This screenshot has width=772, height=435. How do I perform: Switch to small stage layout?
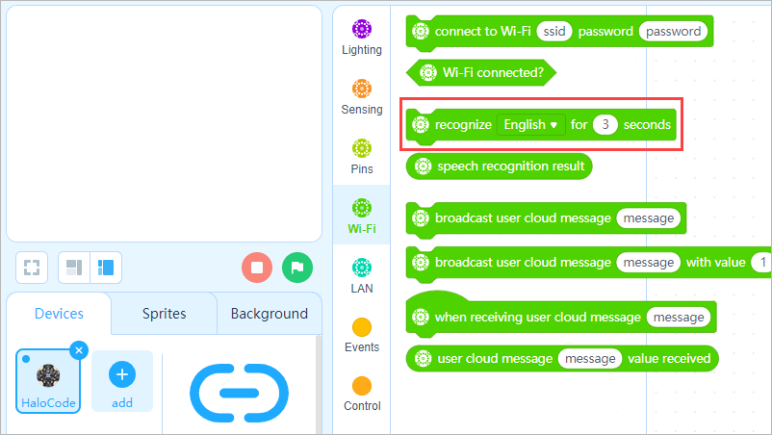74,268
